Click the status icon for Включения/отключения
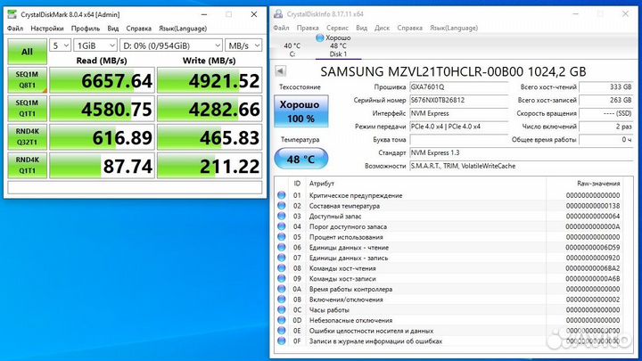642x361 pixels. [281, 299]
